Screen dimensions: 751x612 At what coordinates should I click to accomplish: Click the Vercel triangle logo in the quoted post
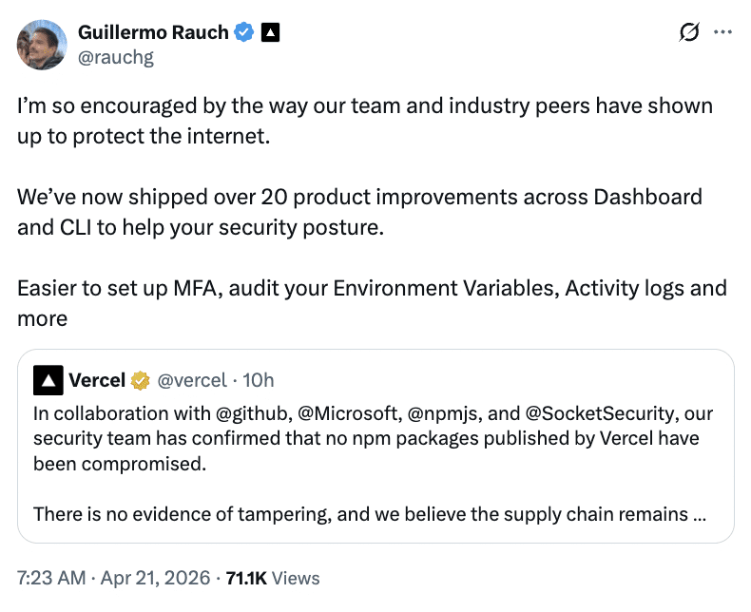click(48, 380)
